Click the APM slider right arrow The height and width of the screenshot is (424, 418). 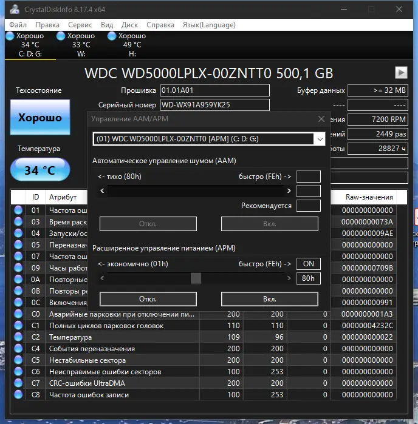pyautogui.click(x=289, y=278)
